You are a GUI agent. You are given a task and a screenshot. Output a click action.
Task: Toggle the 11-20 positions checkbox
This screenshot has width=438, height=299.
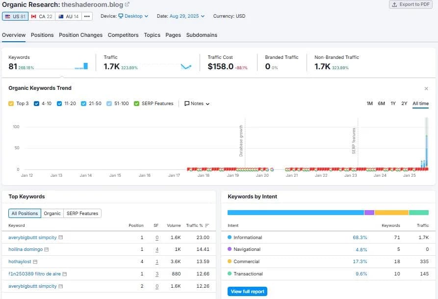pyautogui.click(x=59, y=104)
